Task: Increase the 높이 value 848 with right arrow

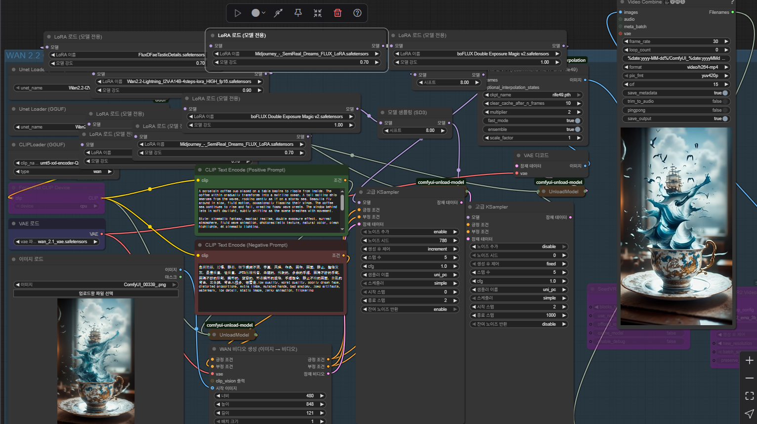Action: (x=322, y=404)
